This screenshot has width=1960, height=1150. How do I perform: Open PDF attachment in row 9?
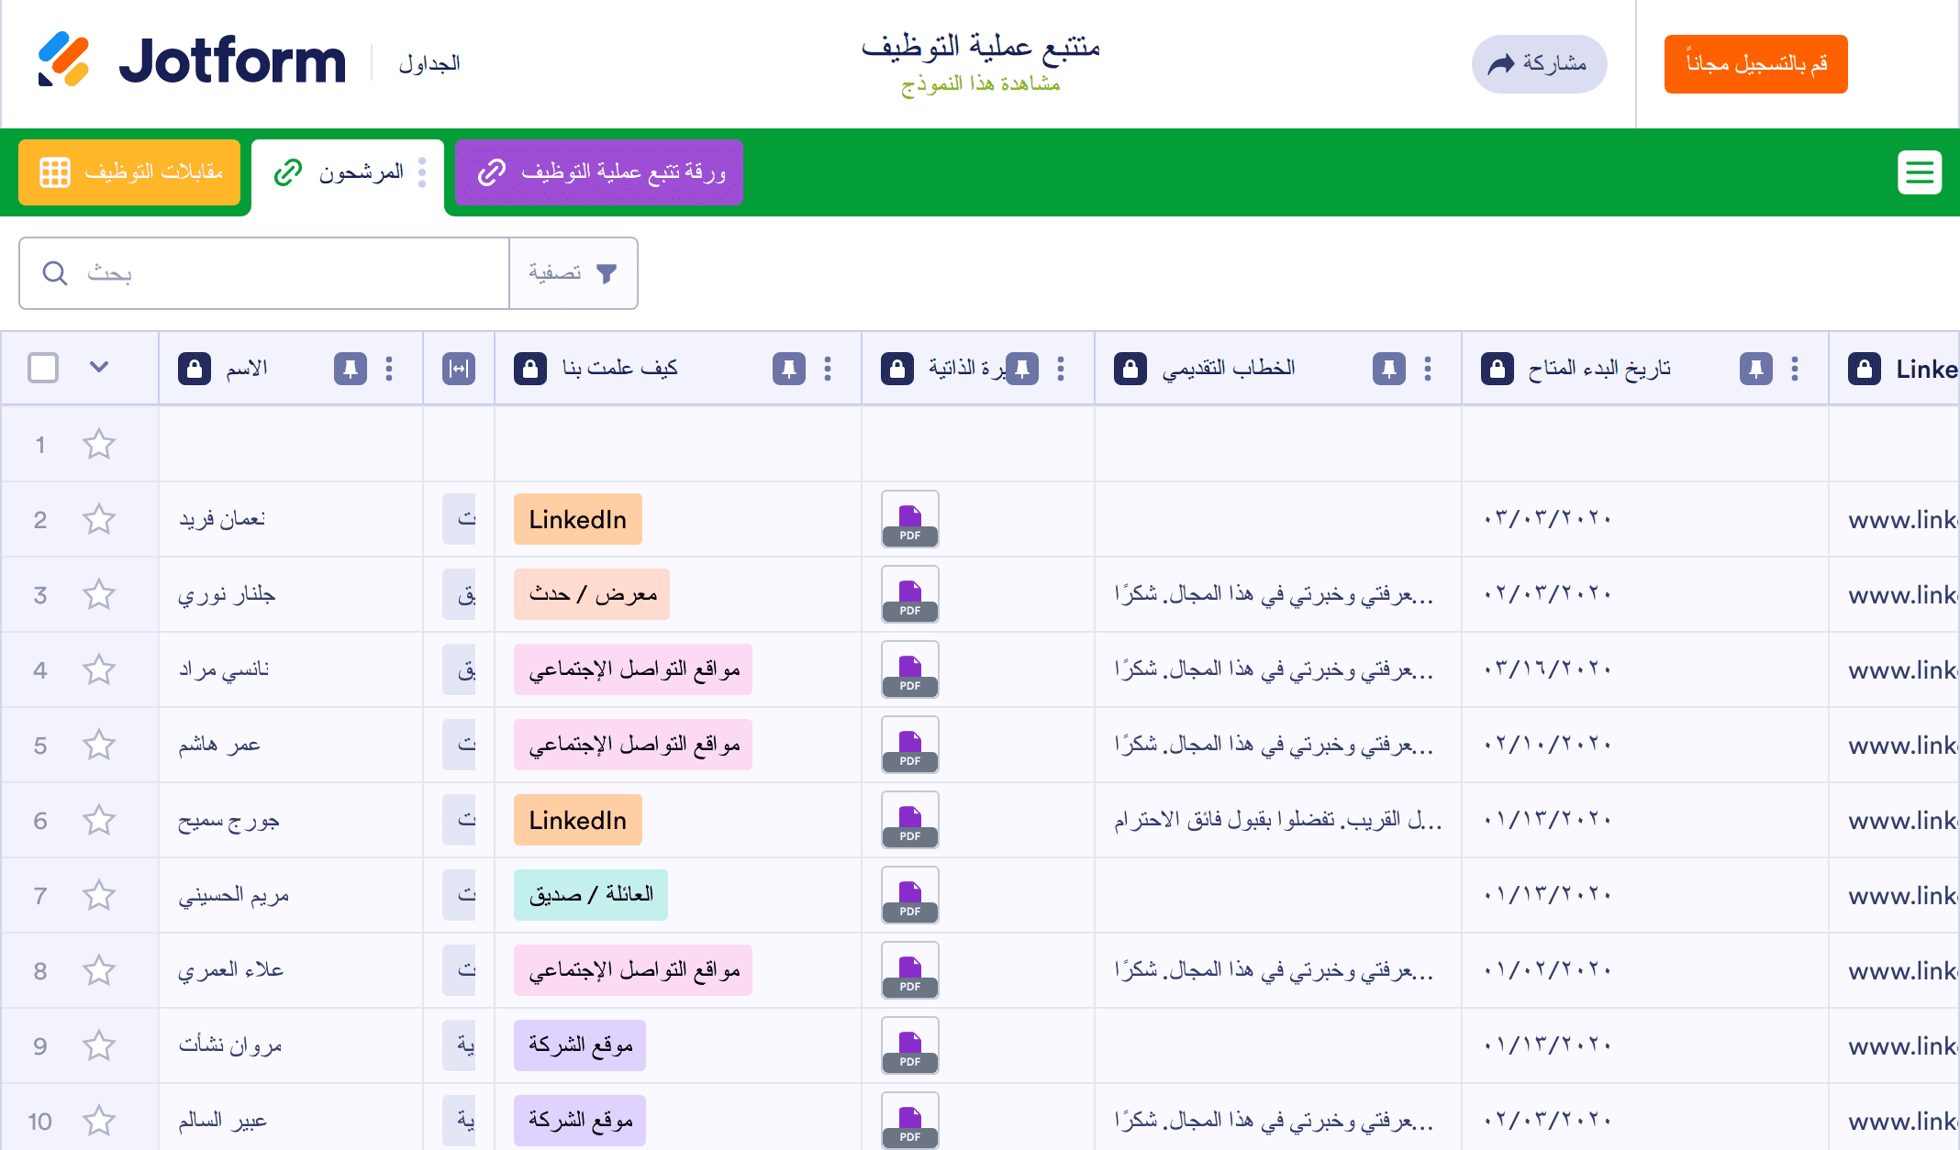click(x=909, y=1046)
